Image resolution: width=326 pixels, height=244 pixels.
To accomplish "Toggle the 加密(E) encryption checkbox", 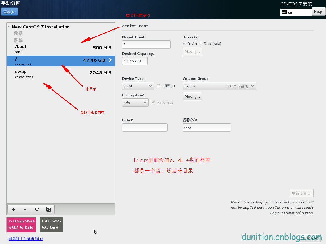I will pyautogui.click(x=158, y=86).
